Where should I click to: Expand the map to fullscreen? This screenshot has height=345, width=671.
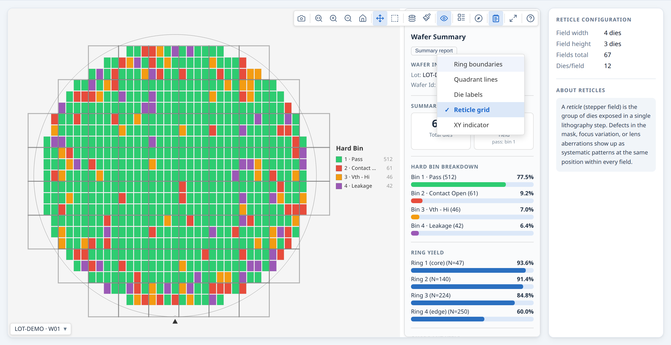(513, 18)
